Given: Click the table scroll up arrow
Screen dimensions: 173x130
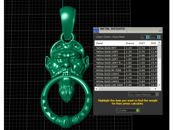Looking at the screenshot, I should pos(159,43).
